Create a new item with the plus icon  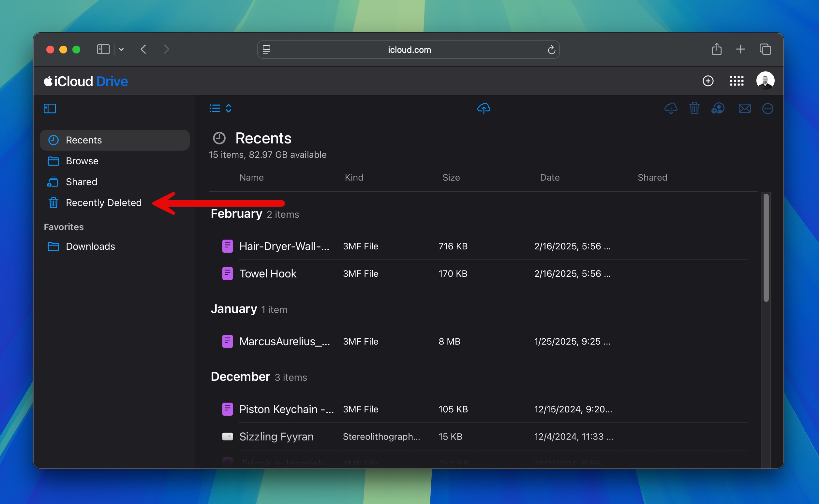tap(708, 81)
